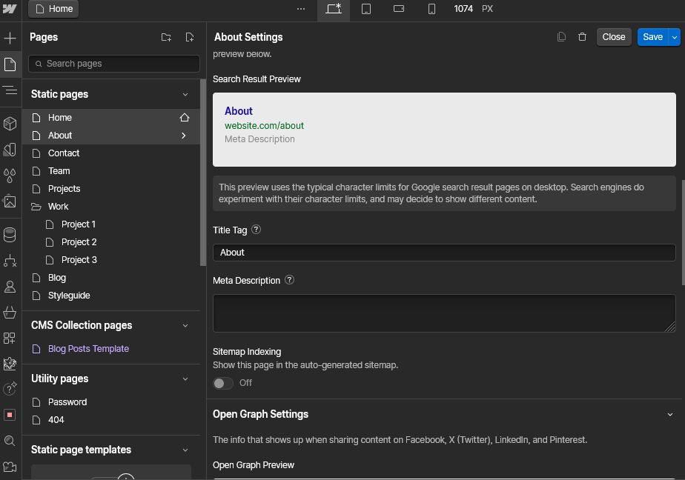Click into the Meta Description textarea

pos(444,313)
